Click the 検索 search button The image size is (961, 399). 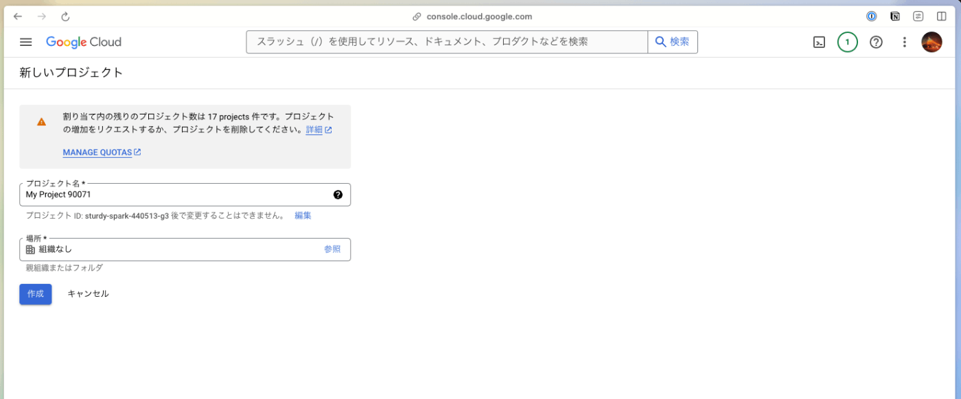pyautogui.click(x=673, y=42)
